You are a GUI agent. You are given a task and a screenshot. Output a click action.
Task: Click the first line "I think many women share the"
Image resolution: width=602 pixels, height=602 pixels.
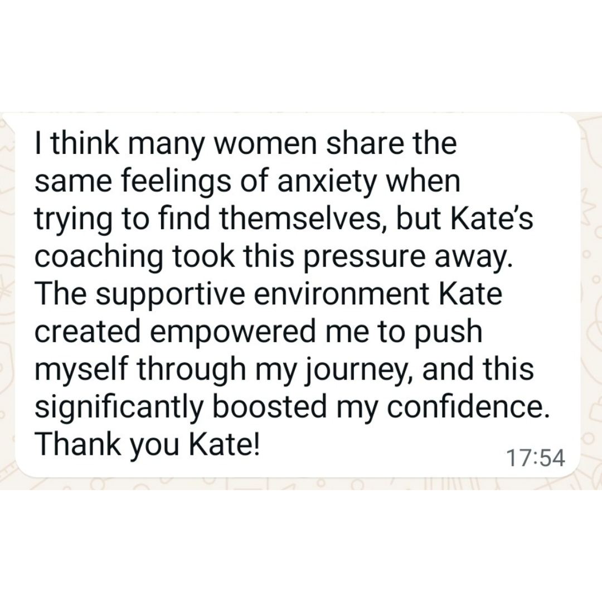point(245,144)
